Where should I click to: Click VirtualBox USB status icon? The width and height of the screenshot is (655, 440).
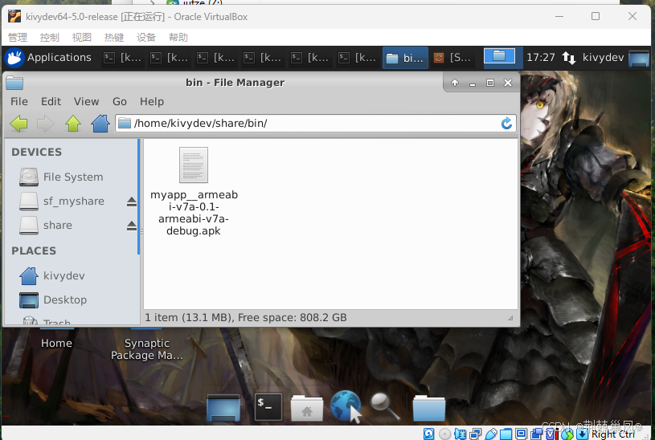(x=491, y=434)
